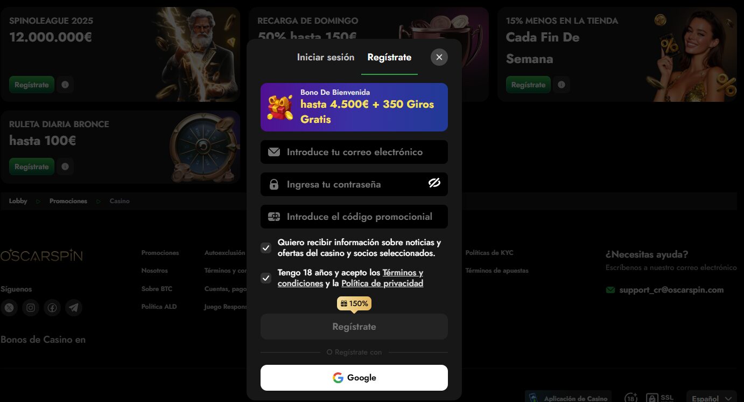The height and width of the screenshot is (402, 744).
Task: Expand the Español language dropdown
Action: [x=712, y=398]
